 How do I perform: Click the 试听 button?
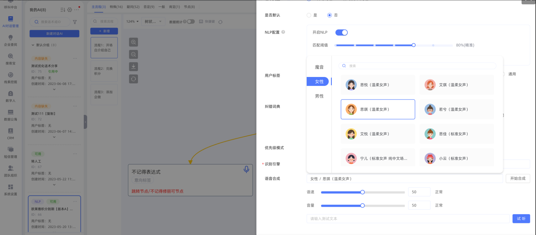[x=521, y=219]
